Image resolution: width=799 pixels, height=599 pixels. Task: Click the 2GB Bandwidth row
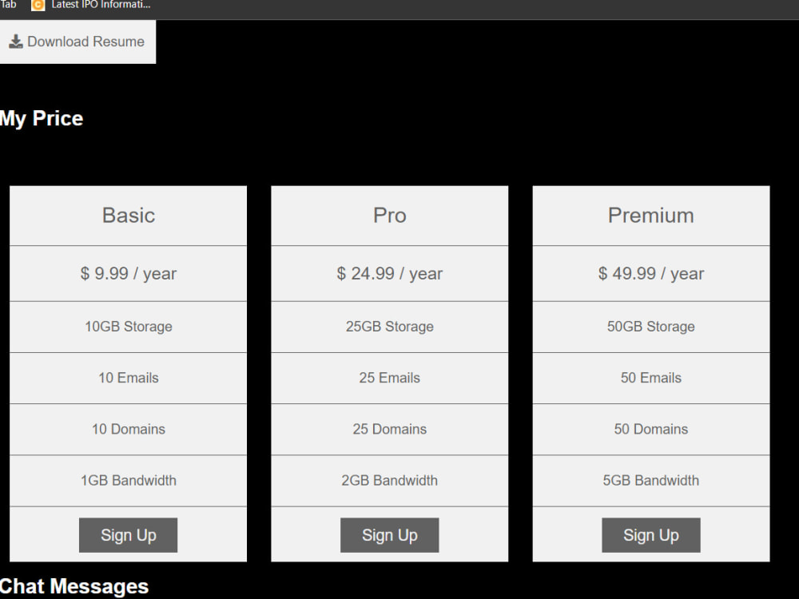390,481
